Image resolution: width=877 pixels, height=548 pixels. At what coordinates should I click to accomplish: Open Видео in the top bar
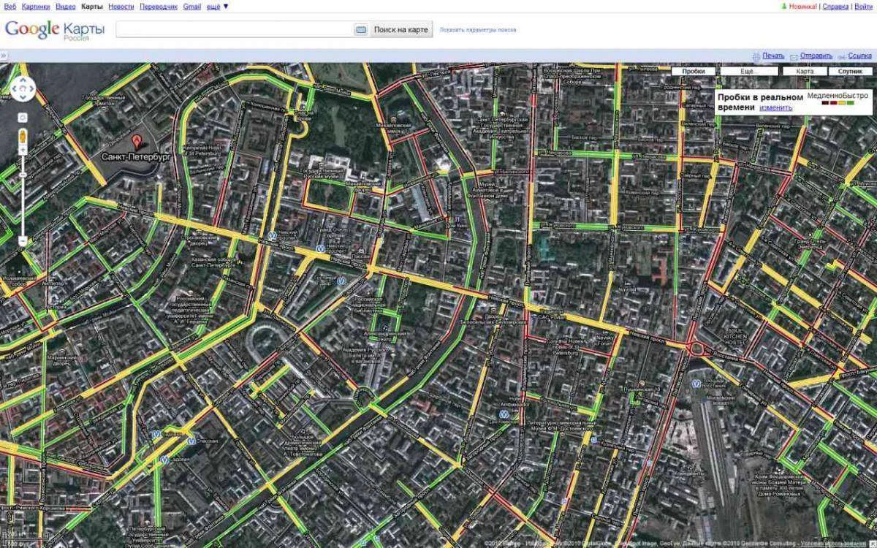66,6
